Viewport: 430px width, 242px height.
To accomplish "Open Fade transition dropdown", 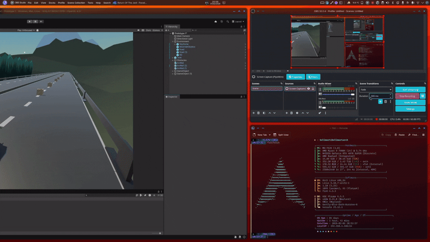I will coord(376,89).
